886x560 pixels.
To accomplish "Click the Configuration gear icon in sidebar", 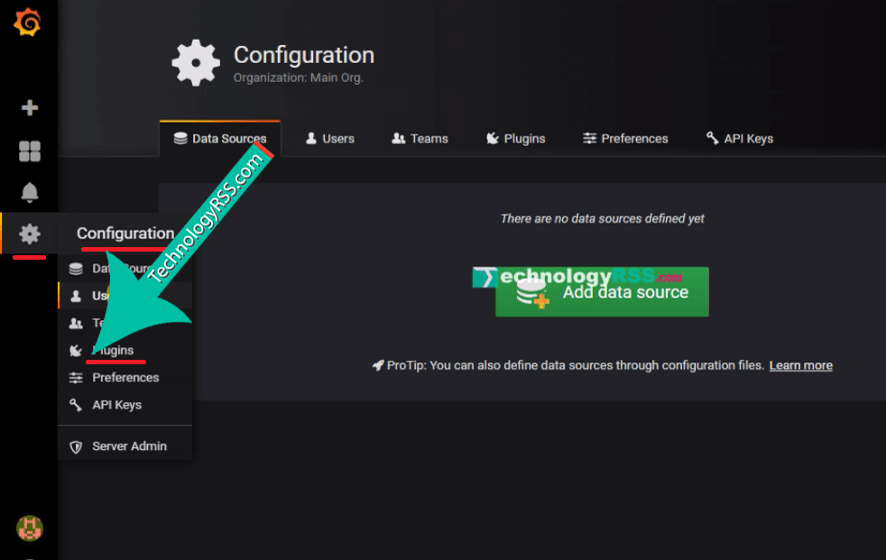I will point(30,234).
